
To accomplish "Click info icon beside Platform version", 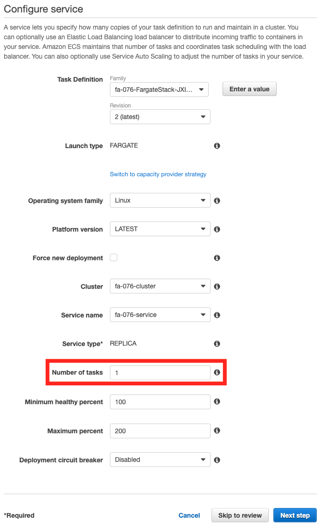I will pos(217,229).
